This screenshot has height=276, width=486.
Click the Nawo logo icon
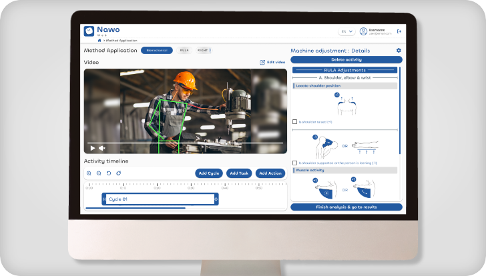(89, 31)
